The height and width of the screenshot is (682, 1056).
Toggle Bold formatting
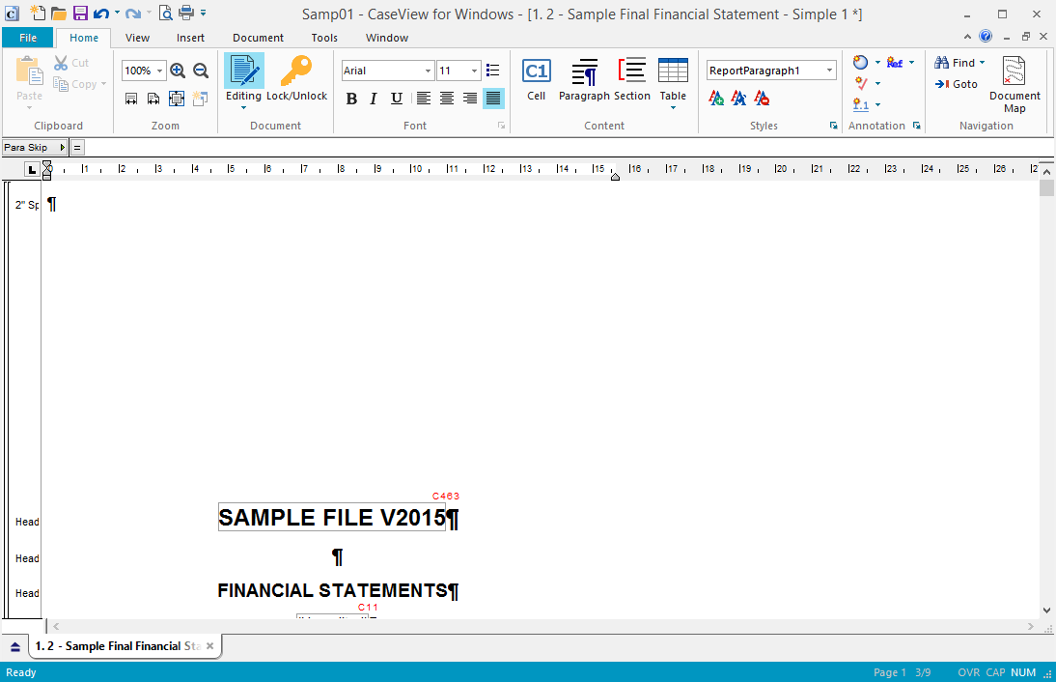[351, 99]
